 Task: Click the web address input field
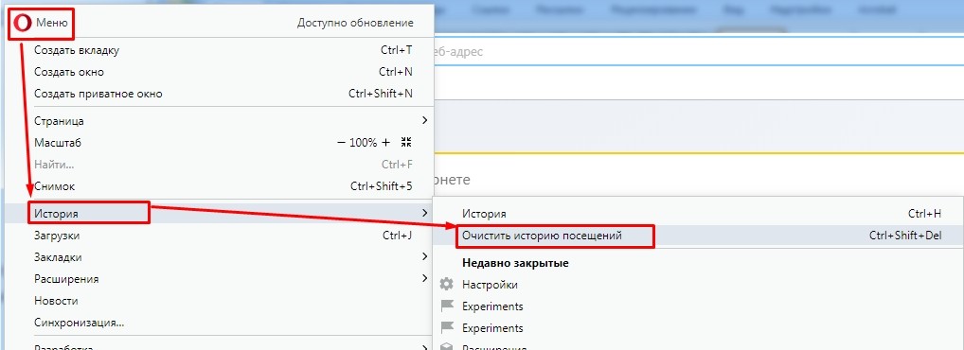coord(699,52)
